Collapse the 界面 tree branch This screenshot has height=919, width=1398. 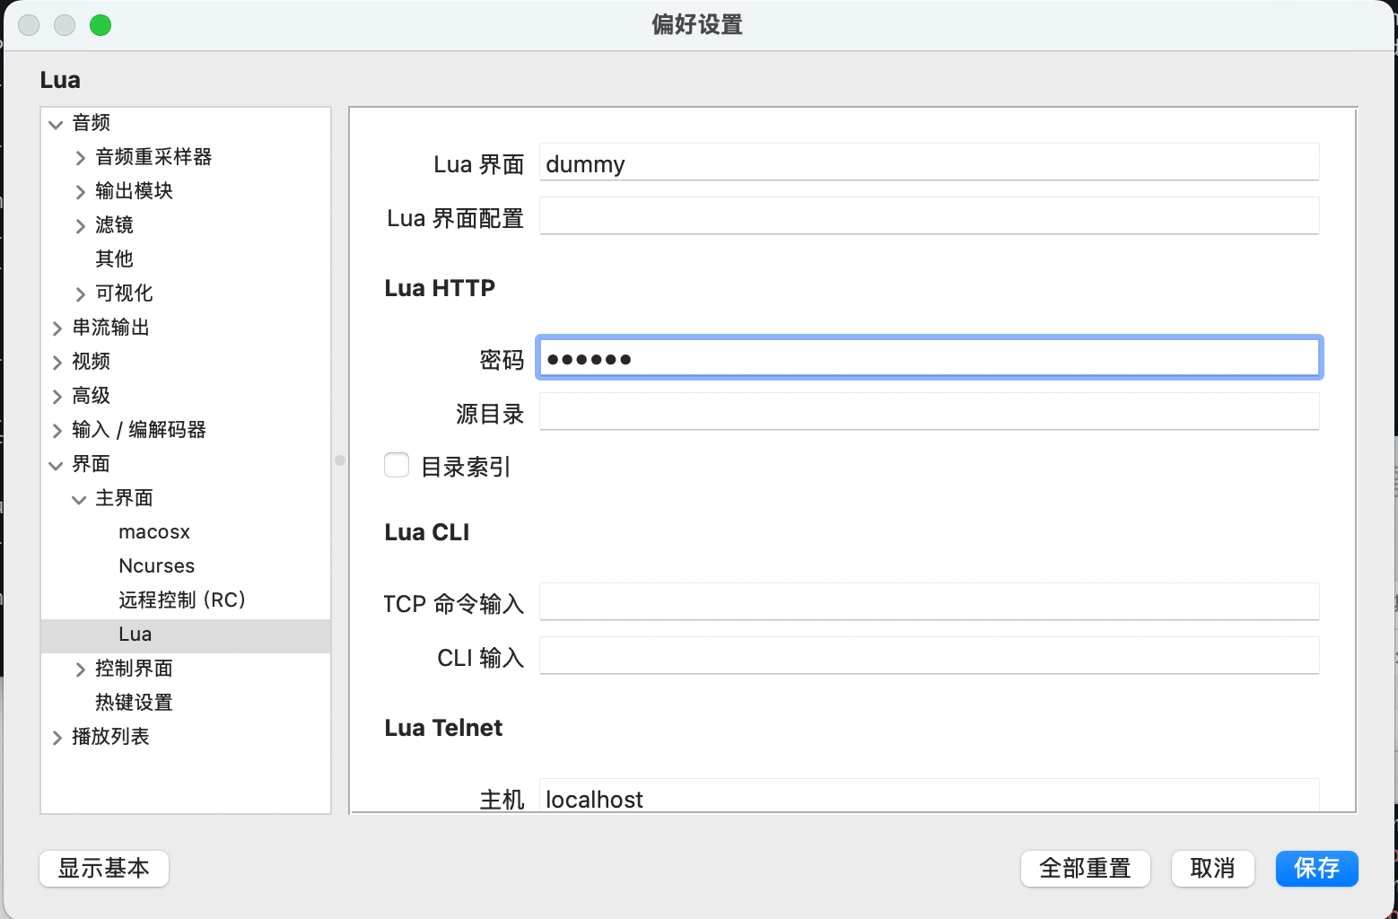(57, 464)
